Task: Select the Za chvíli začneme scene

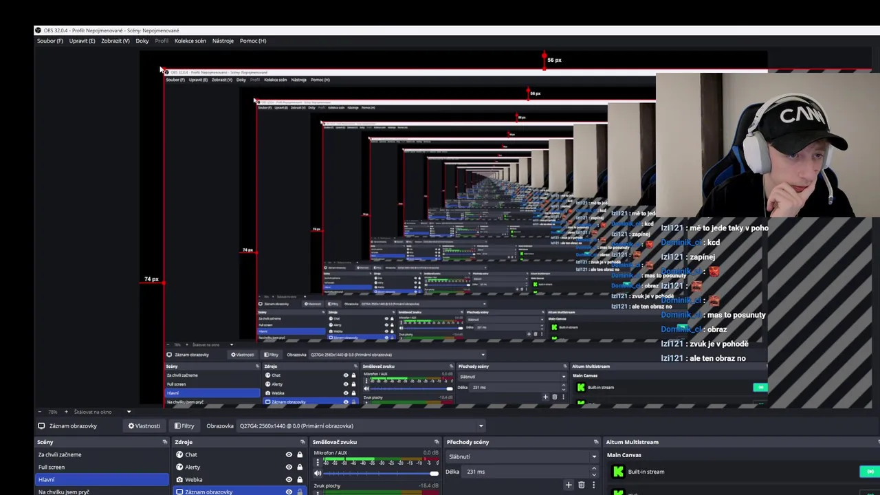Action: [102, 454]
